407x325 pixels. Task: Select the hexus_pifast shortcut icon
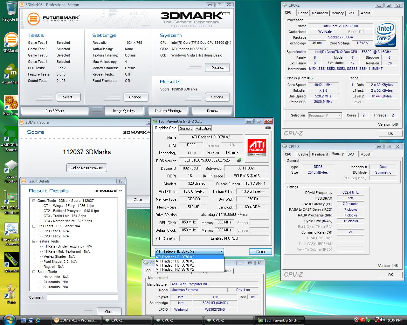click(11, 234)
